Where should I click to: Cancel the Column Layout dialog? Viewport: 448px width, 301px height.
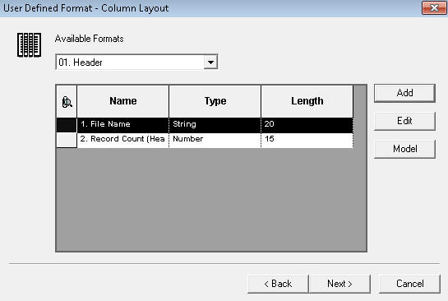coord(409,284)
